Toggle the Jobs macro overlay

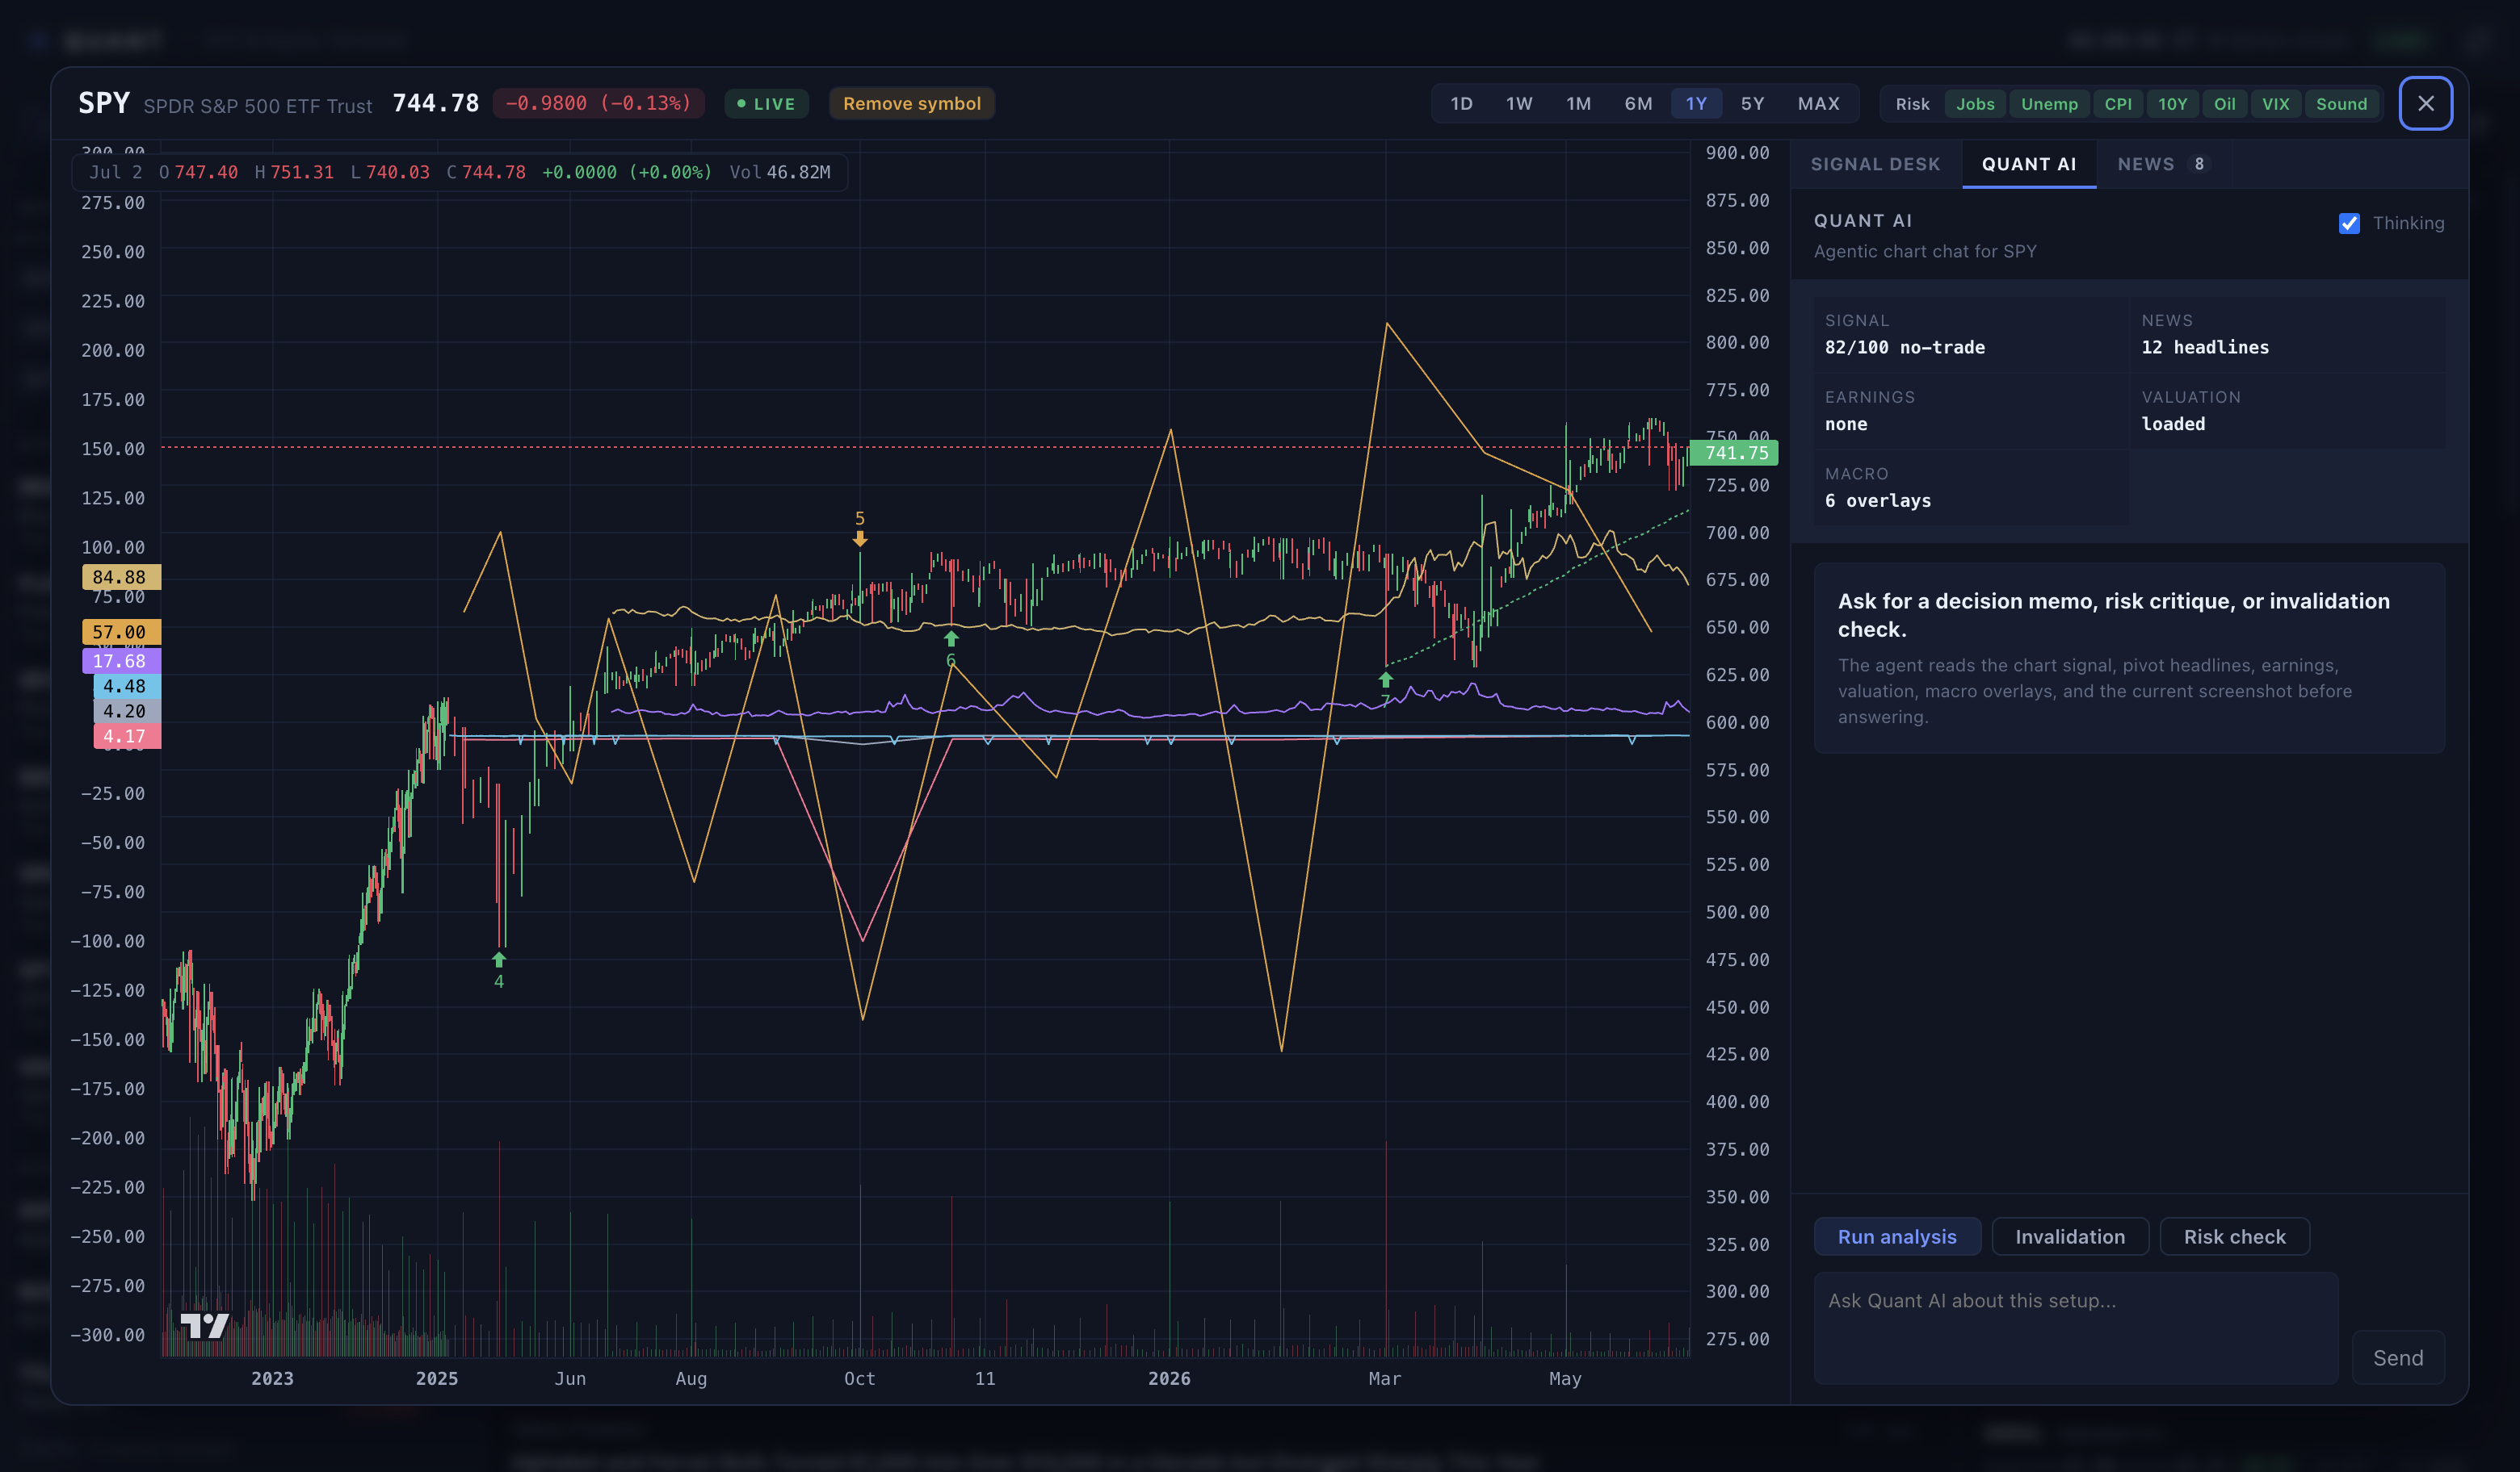point(1975,104)
